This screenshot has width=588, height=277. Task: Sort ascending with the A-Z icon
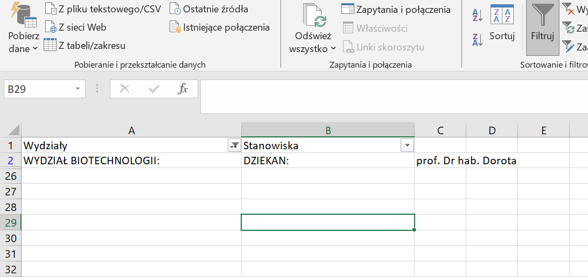point(478,16)
